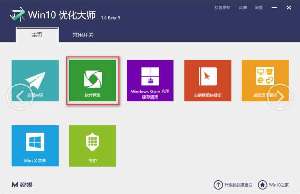This screenshot has height=194, width=300.
Task: Open the 反馈 feedback link
Action: click(242, 7)
